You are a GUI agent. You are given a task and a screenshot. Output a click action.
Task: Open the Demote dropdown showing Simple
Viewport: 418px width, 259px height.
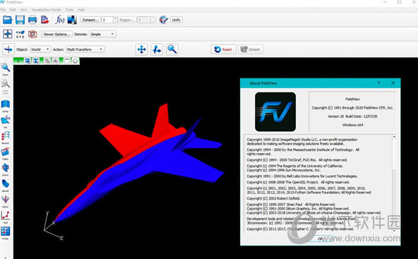(102, 34)
